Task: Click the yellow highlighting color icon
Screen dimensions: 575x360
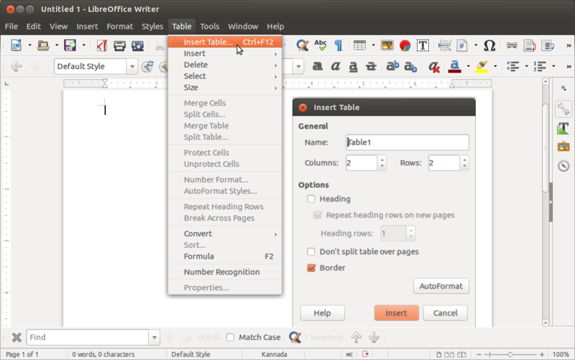Action: 482,66
